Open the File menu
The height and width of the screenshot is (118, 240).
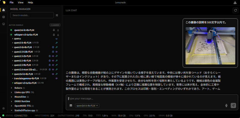tap(11, 2)
